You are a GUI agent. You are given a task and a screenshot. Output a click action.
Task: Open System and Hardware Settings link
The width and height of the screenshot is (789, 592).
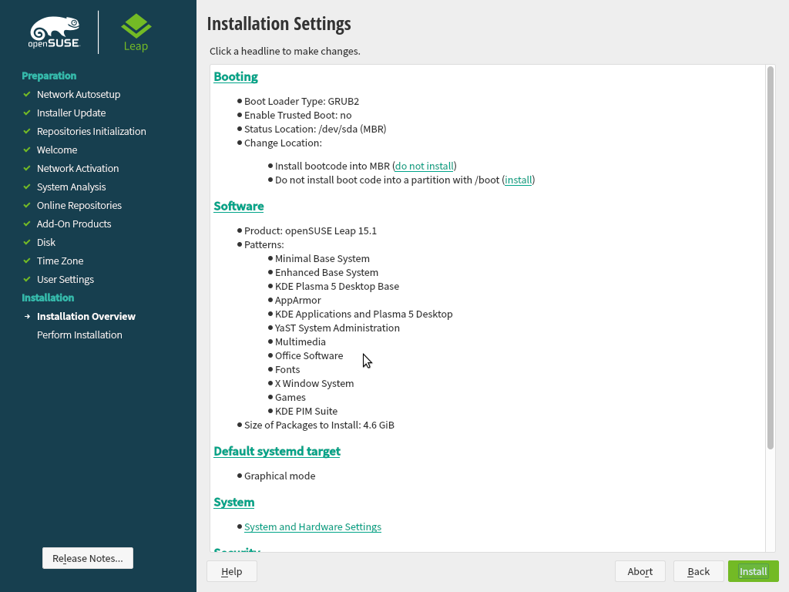(313, 526)
